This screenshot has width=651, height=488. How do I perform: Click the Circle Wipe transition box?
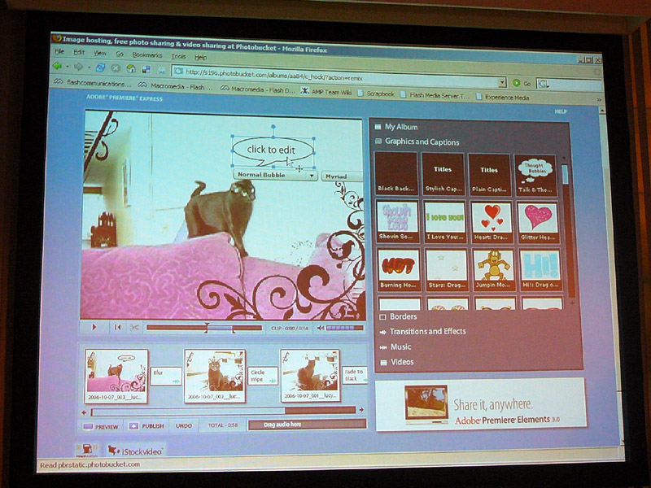pyautogui.click(x=262, y=376)
